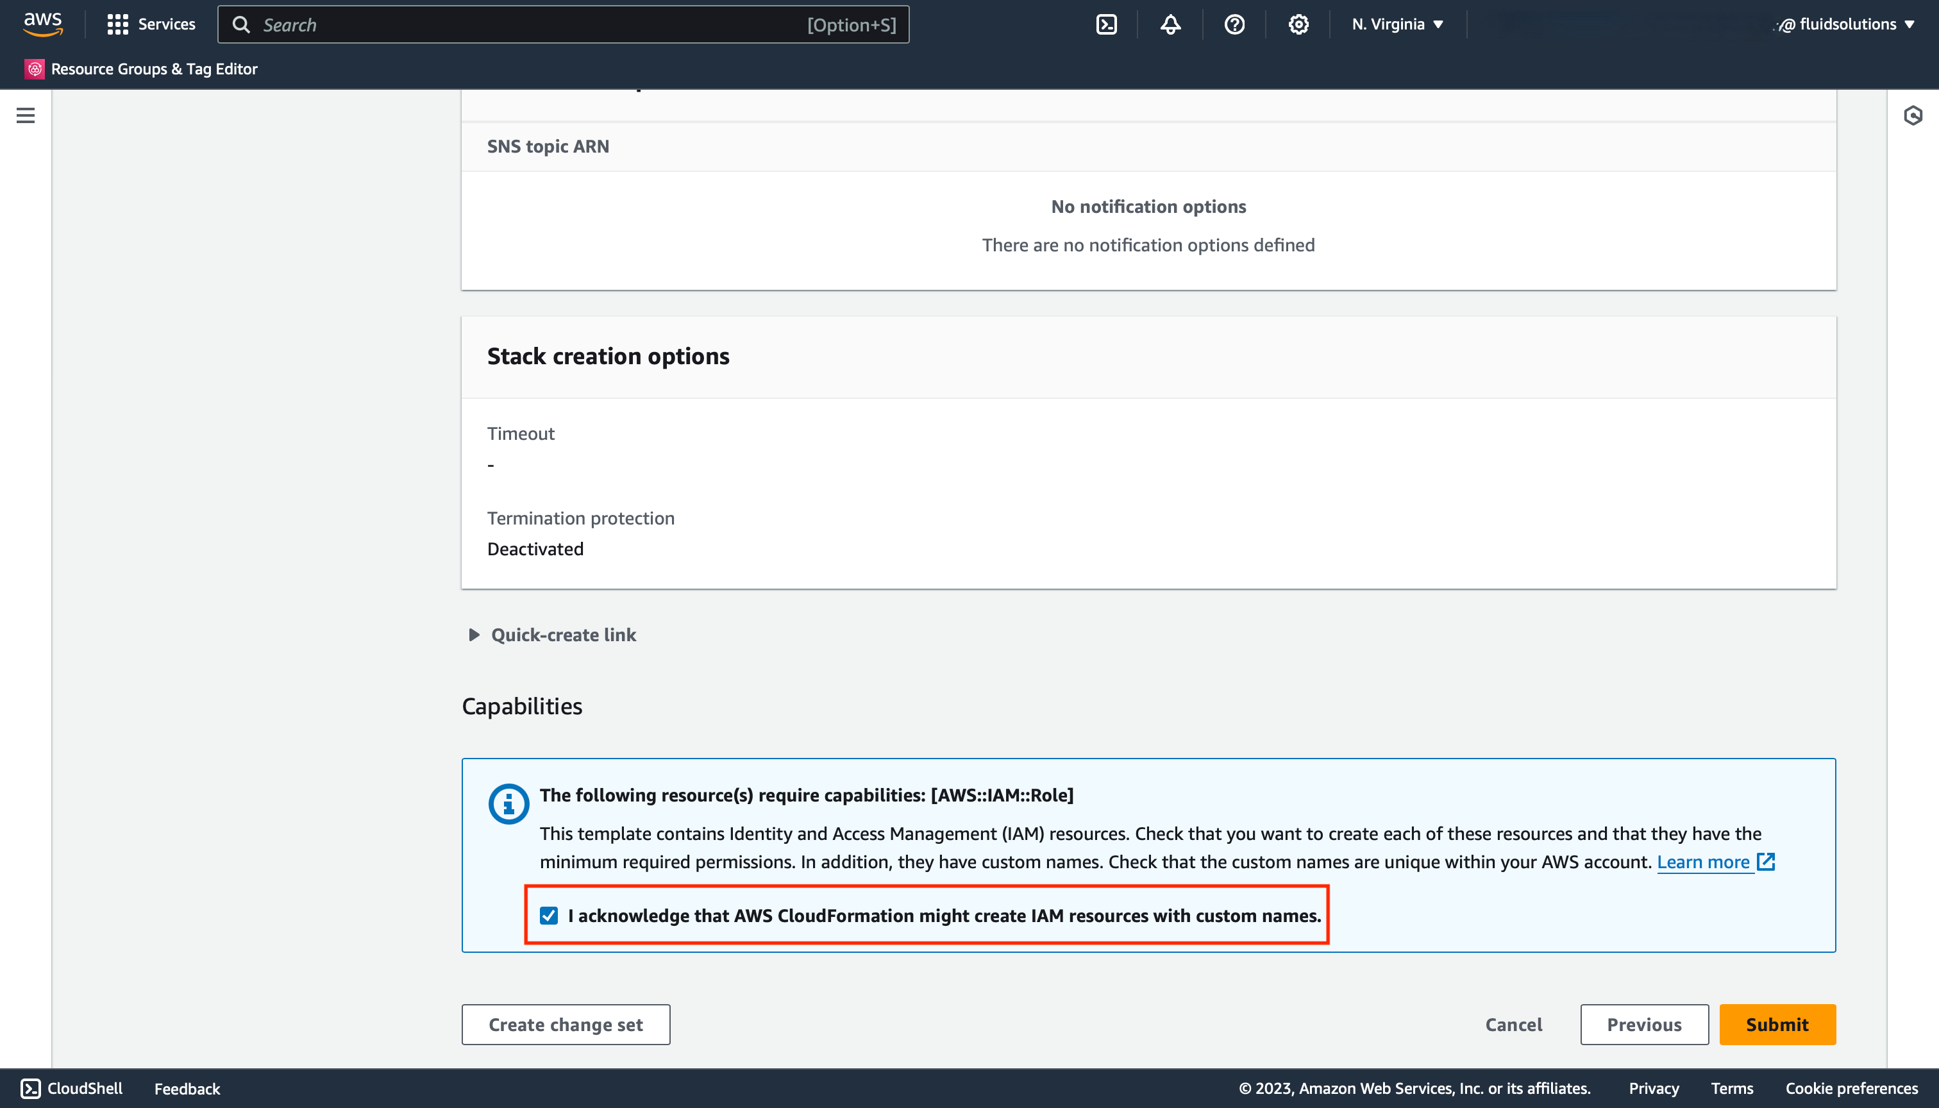The width and height of the screenshot is (1939, 1108).
Task: Open the fluidsolutions account menu
Action: pos(1845,24)
